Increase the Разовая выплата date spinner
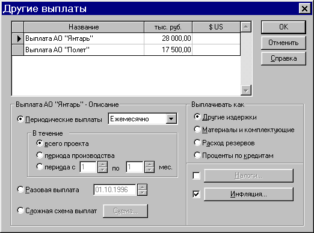This screenshot has height=233, width=314. pos(142,187)
